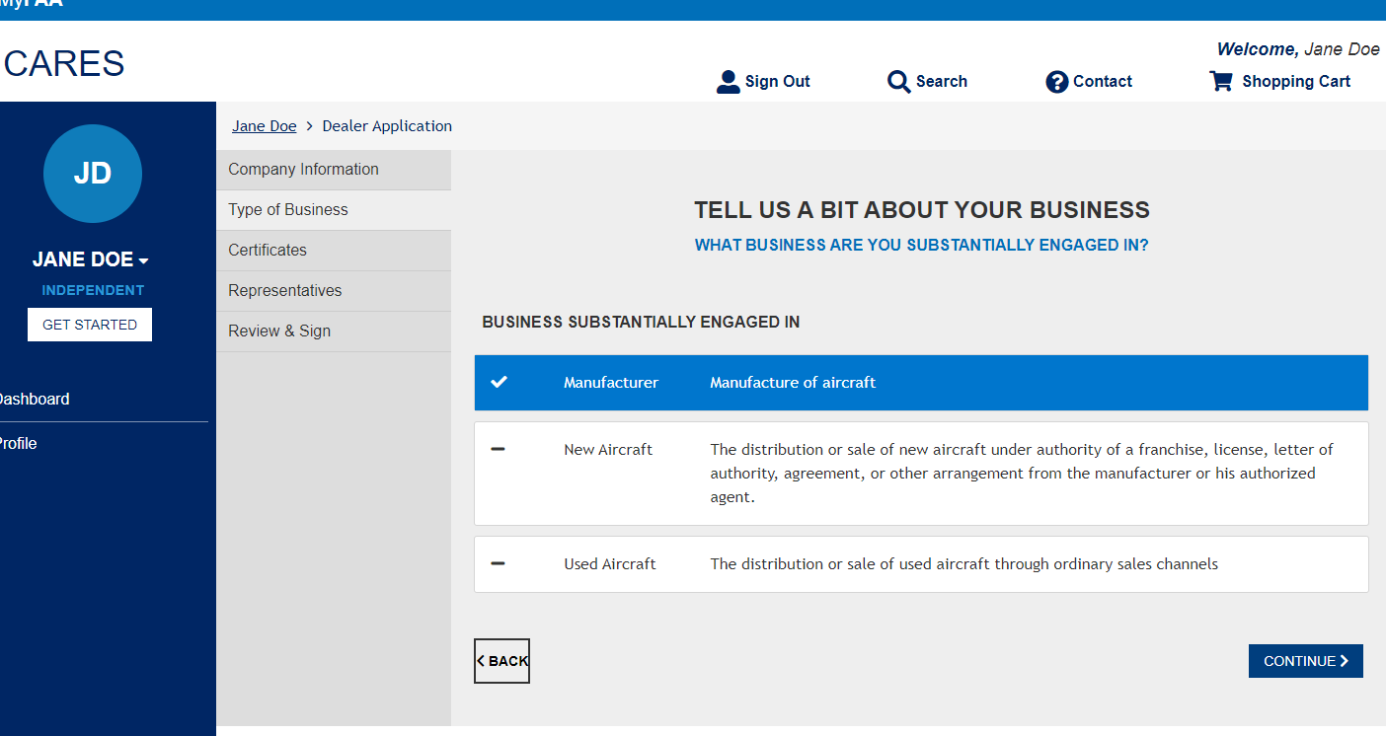The image size is (1386, 736).
Task: Select the New Aircraft business option
Action: point(920,474)
